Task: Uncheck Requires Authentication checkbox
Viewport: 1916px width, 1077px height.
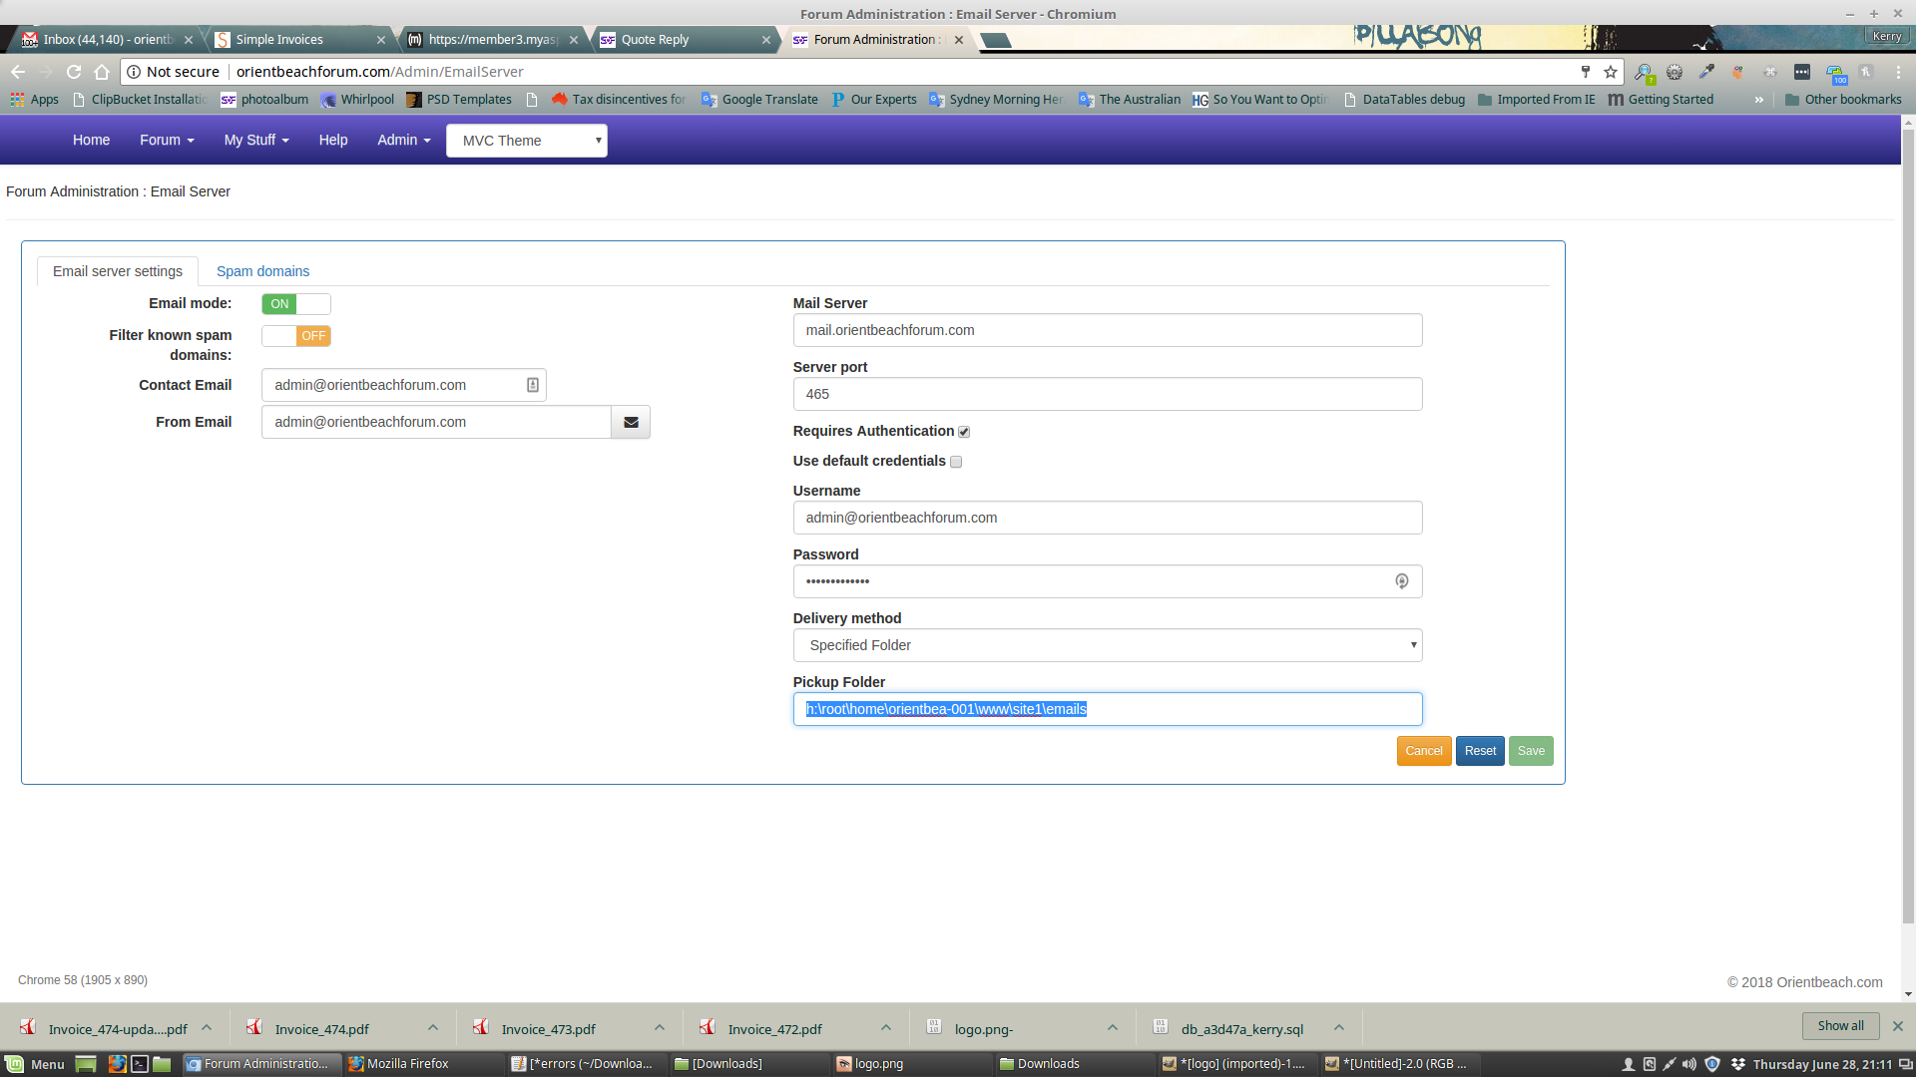Action: (x=964, y=432)
